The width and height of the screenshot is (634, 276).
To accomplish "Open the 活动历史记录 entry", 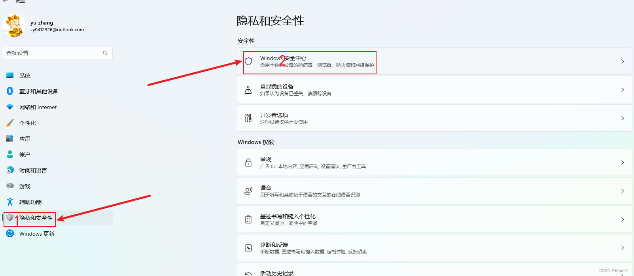I will [434, 270].
